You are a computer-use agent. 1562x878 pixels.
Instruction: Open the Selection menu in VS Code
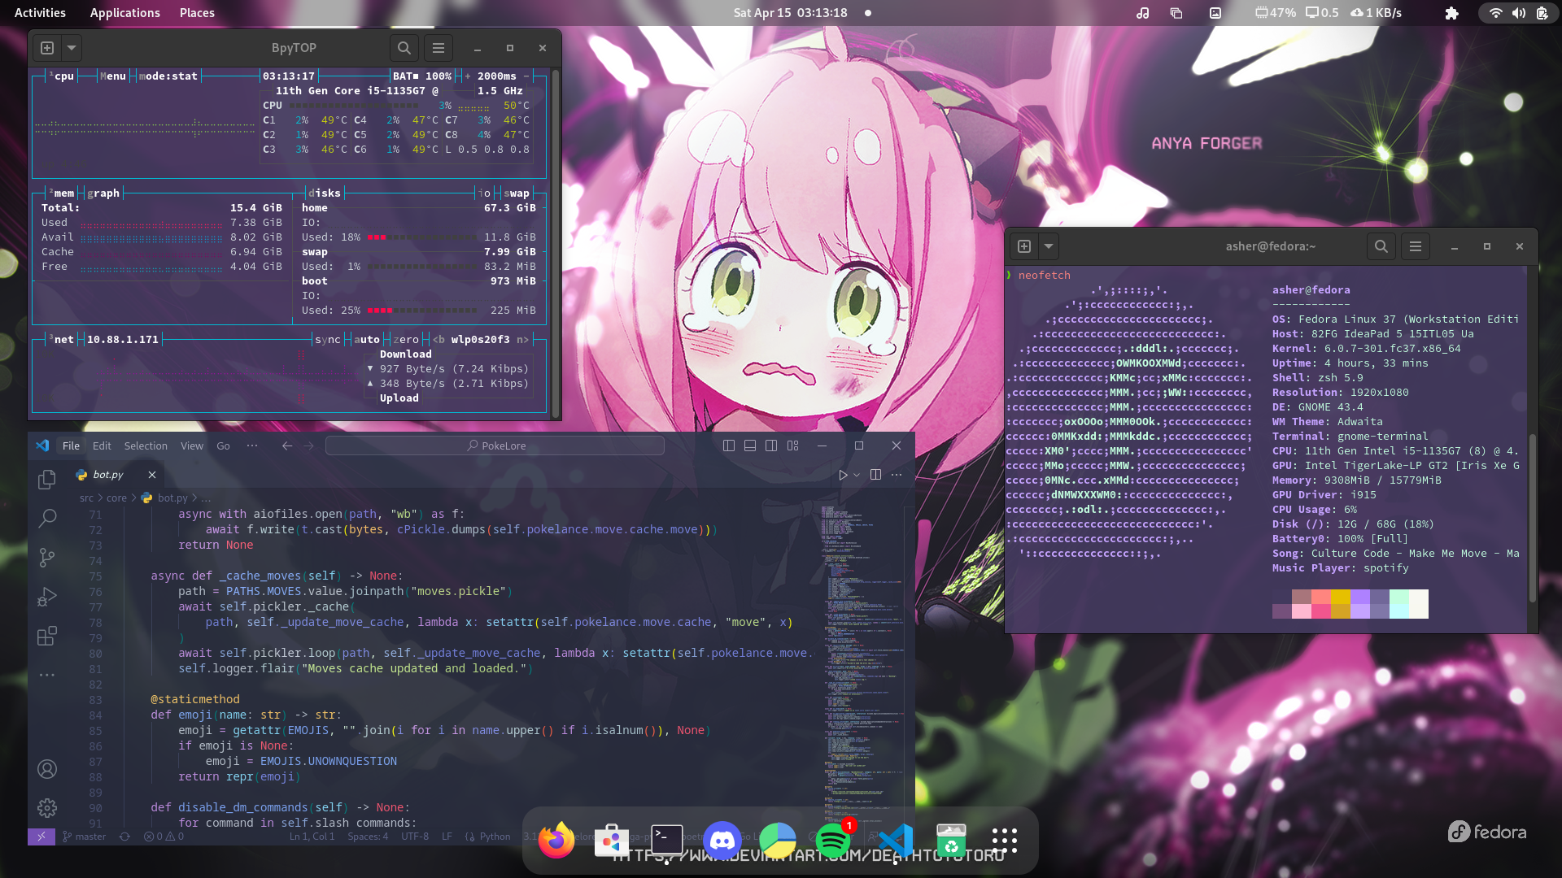[x=146, y=446]
